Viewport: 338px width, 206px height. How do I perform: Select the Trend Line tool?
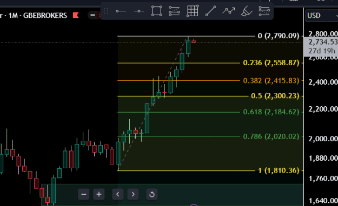210,11
